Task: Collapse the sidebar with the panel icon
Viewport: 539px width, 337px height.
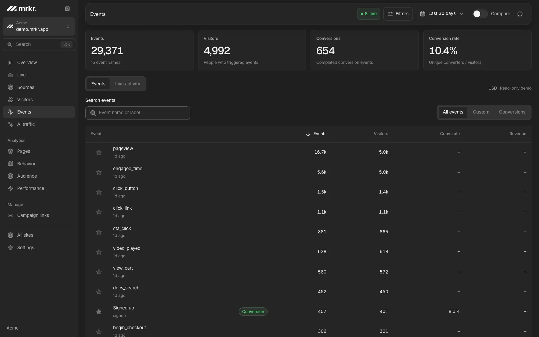Action: tap(67, 9)
